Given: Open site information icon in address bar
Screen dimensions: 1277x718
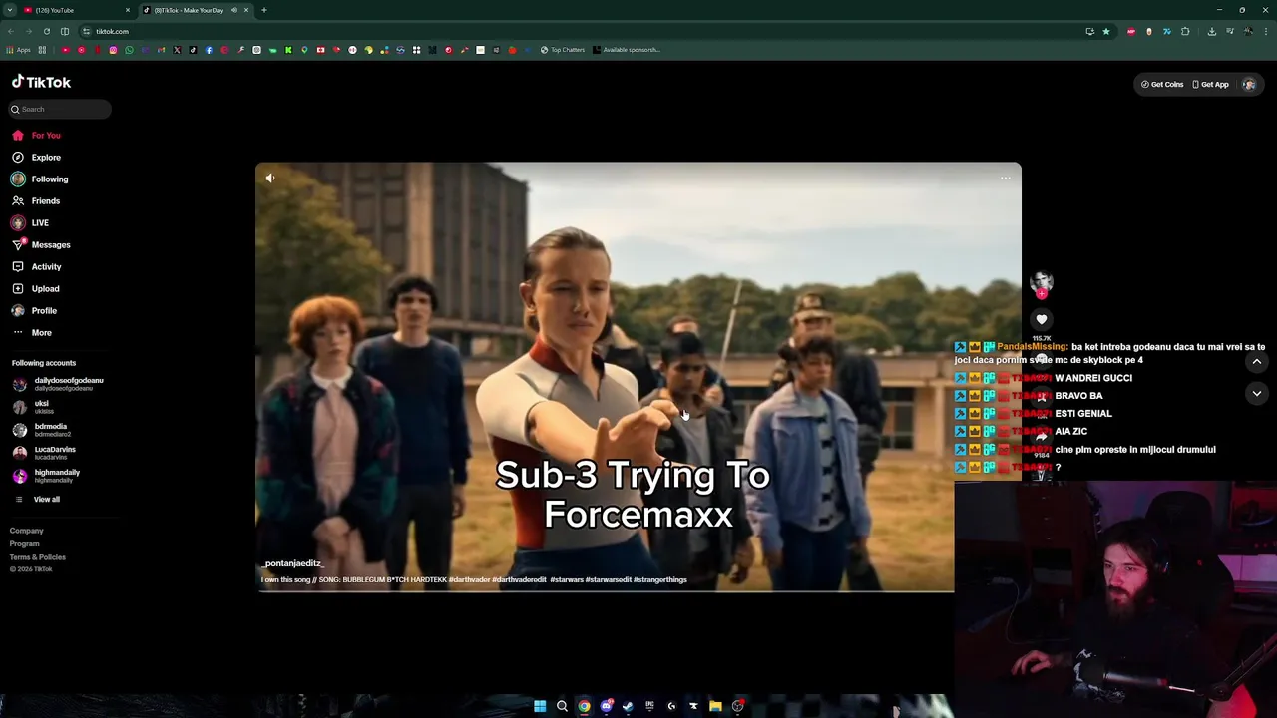Looking at the screenshot, I should click(x=87, y=31).
